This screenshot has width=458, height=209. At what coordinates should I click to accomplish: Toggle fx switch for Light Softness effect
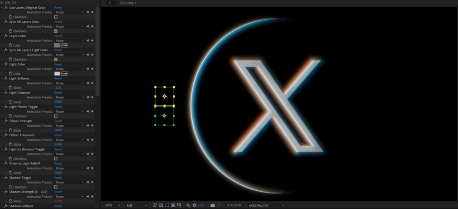click(x=6, y=79)
